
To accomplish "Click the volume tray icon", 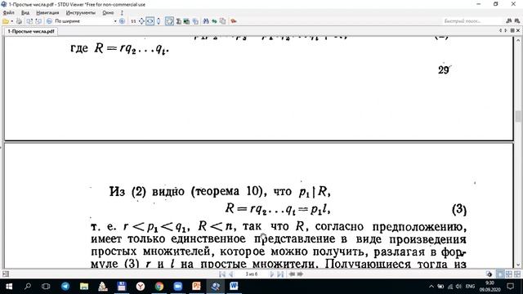I will tap(458, 287).
